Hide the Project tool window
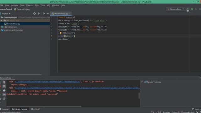The width and height of the screenshot is (201, 113). point(48,13)
